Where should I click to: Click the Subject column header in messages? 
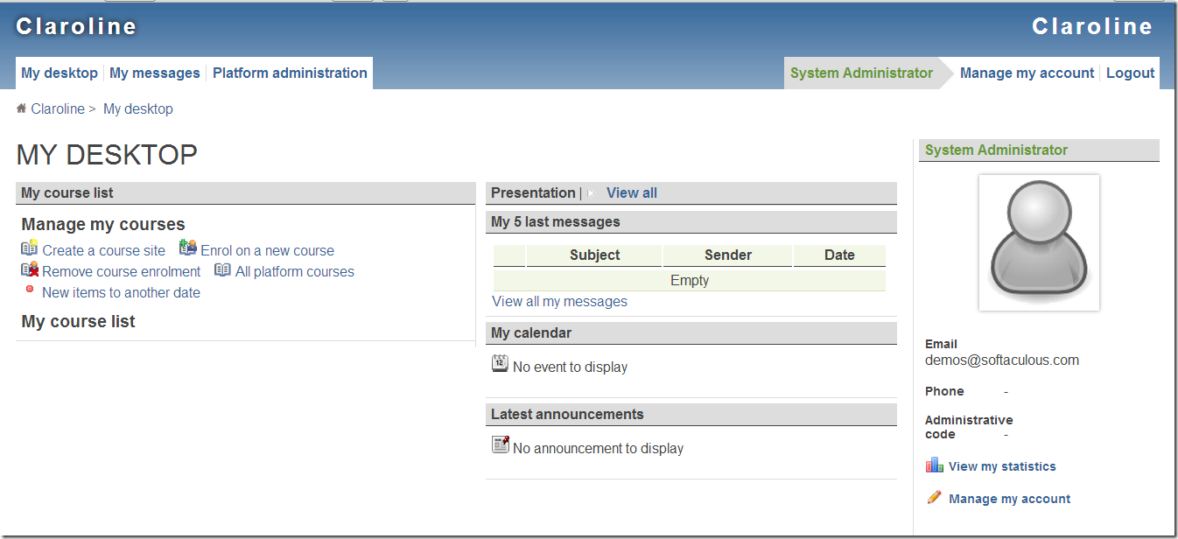(x=594, y=255)
